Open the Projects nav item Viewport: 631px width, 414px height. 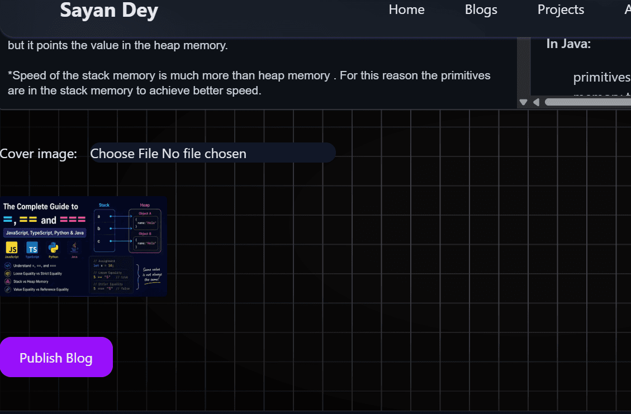tap(561, 9)
